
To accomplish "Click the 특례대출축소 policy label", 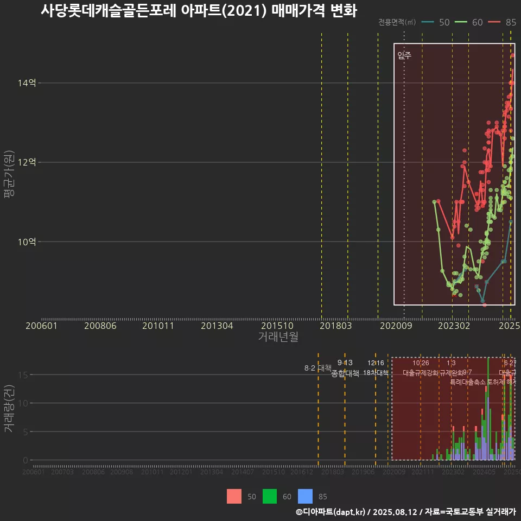I will click(x=468, y=382).
